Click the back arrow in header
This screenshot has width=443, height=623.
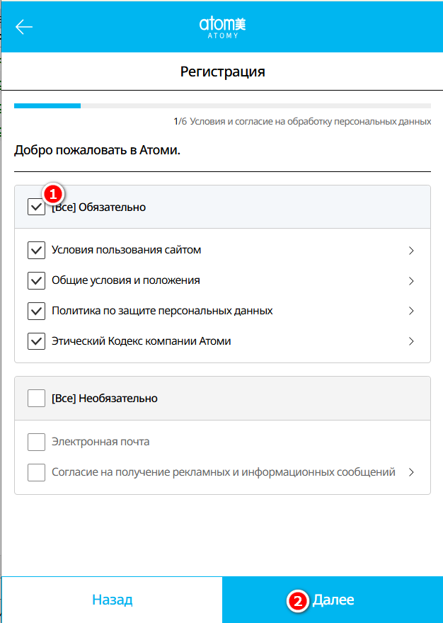click(24, 27)
